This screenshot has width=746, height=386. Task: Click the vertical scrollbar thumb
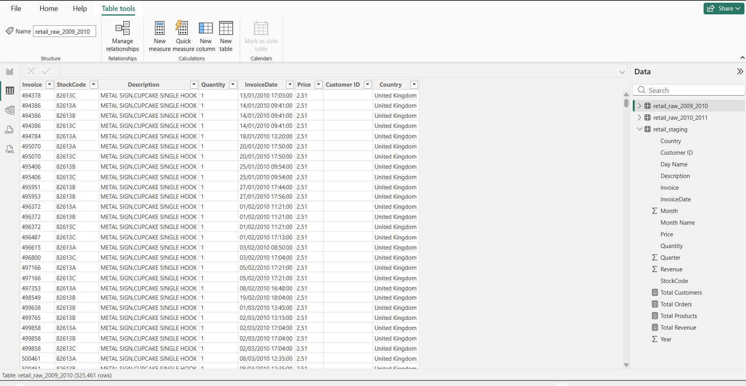[626, 103]
